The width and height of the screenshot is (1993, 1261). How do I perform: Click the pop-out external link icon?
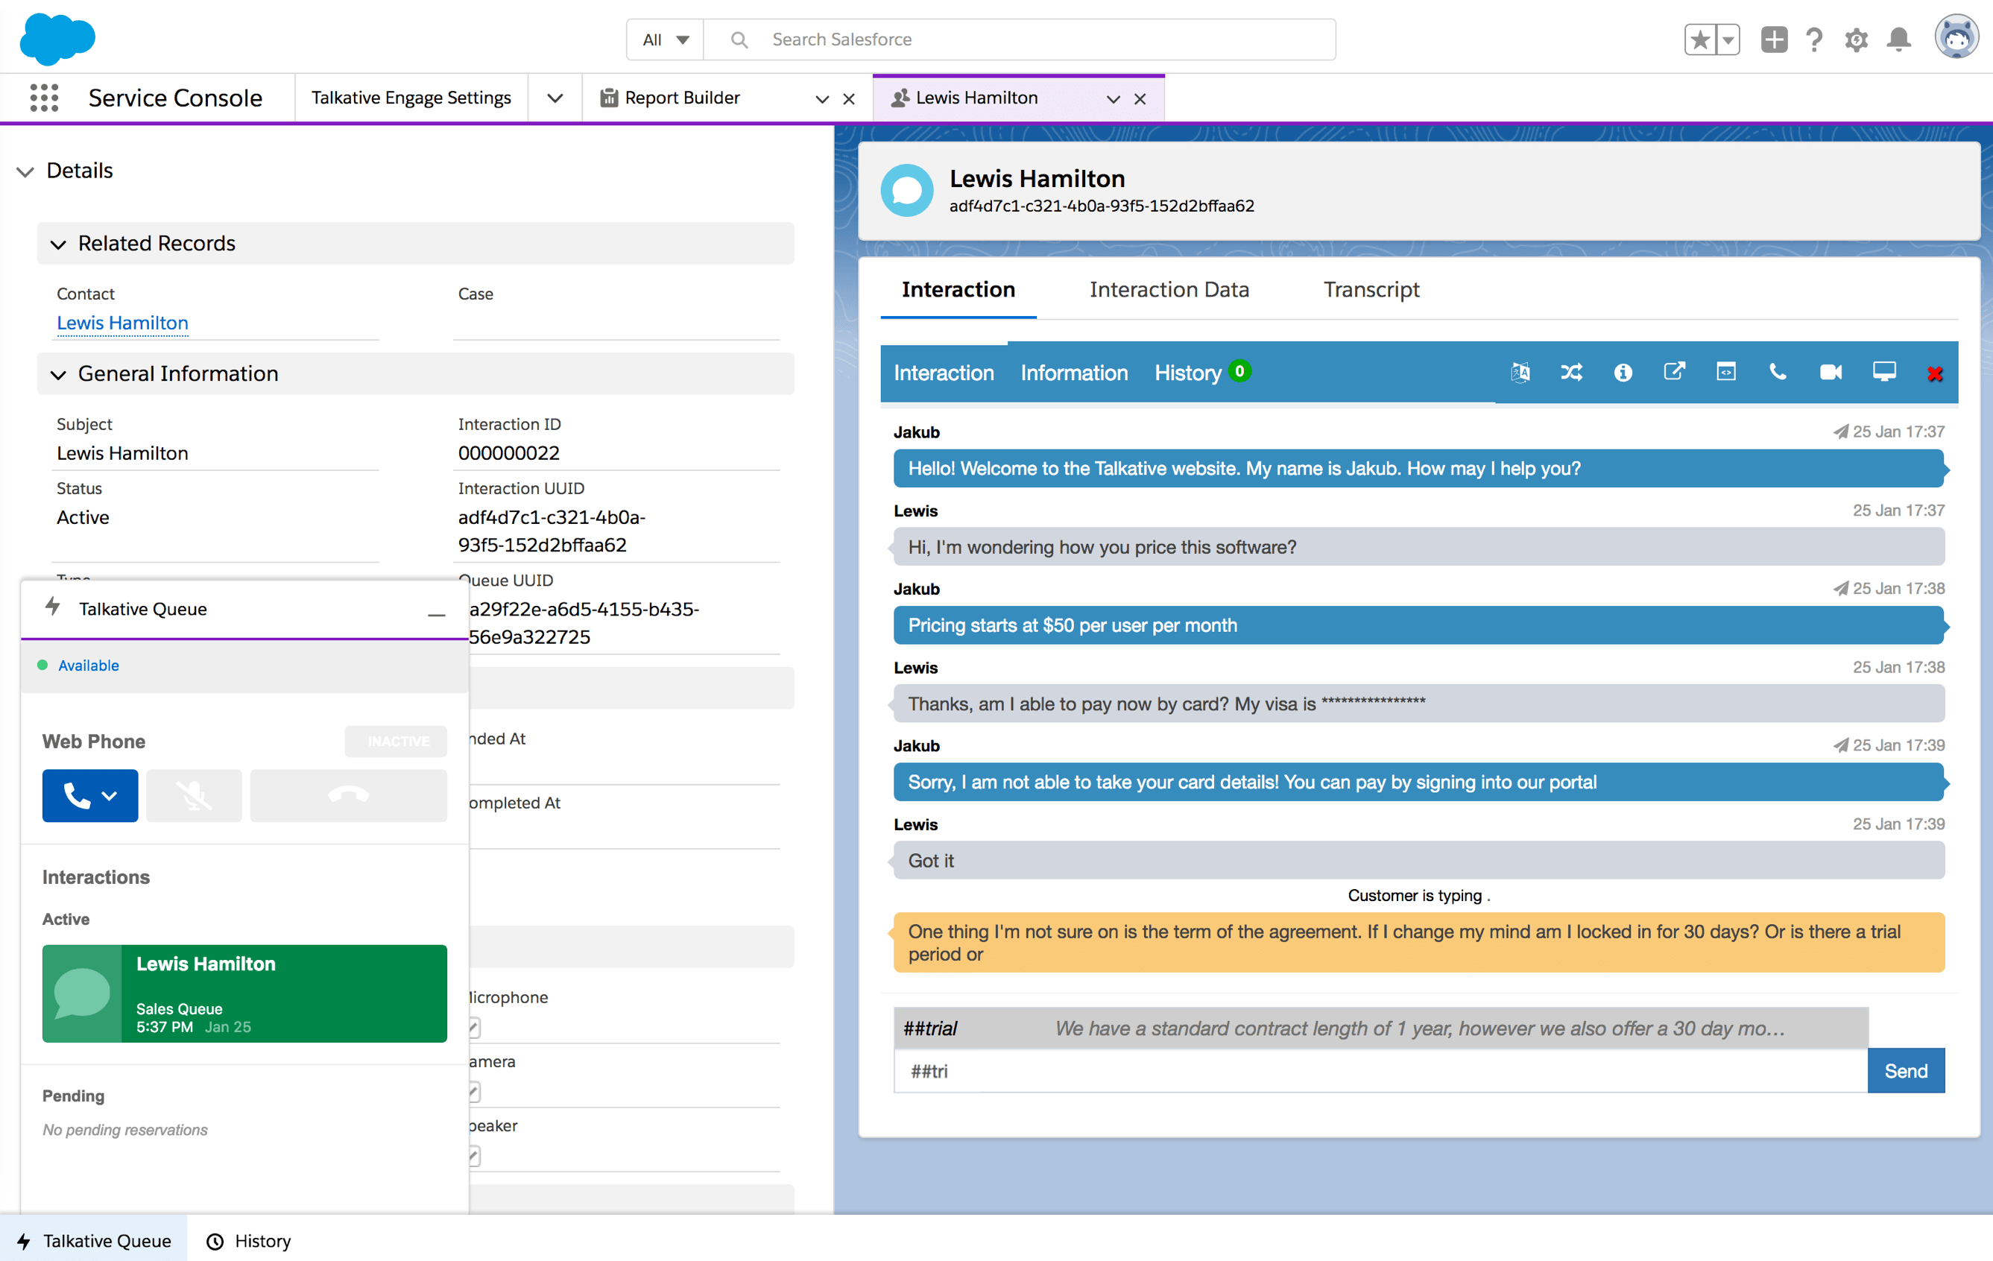1673,371
